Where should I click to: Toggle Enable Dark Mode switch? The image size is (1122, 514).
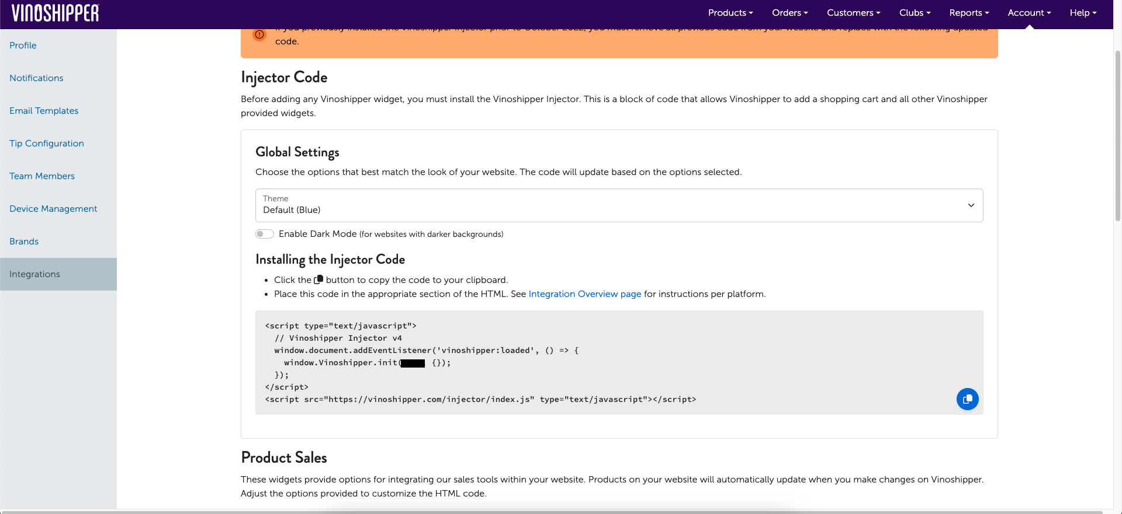(x=265, y=234)
